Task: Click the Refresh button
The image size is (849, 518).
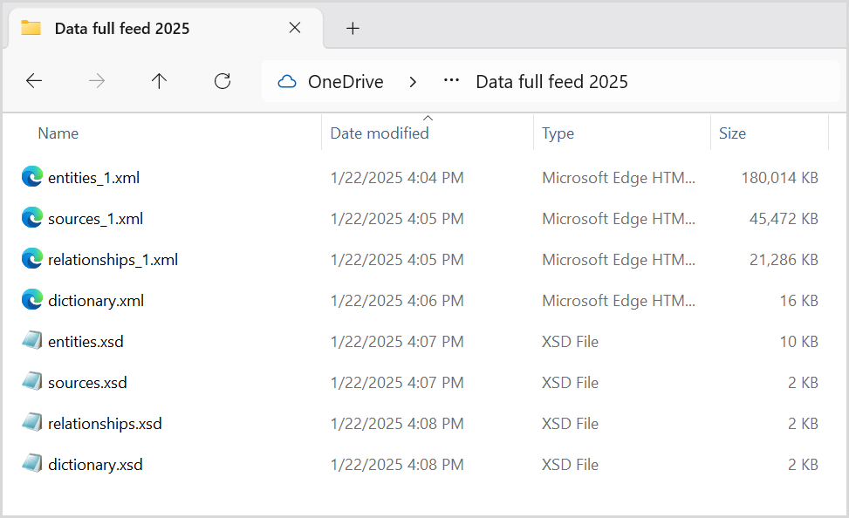Action: pos(223,81)
